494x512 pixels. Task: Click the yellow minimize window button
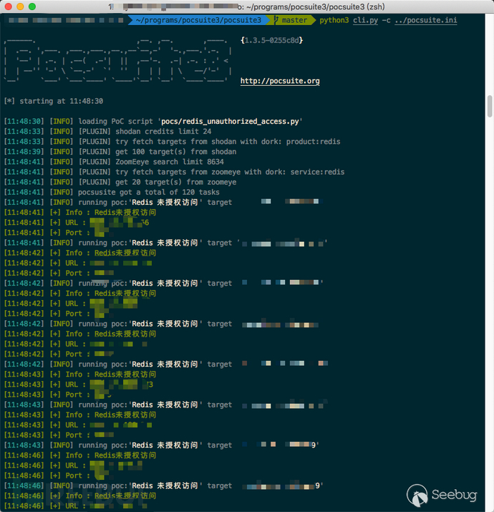click(x=20, y=6)
